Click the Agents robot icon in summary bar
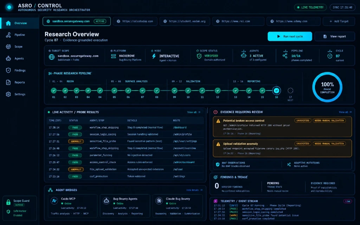Viewport: 360px width, 225px height. coord(244,55)
